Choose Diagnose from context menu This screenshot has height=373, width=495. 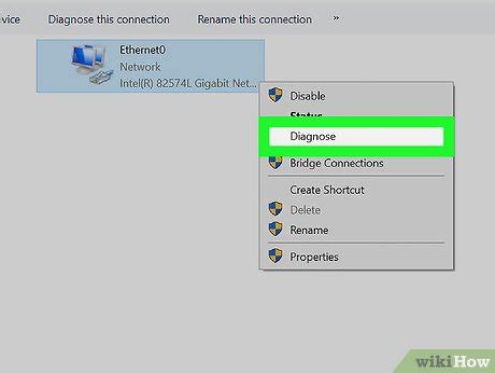point(356,136)
